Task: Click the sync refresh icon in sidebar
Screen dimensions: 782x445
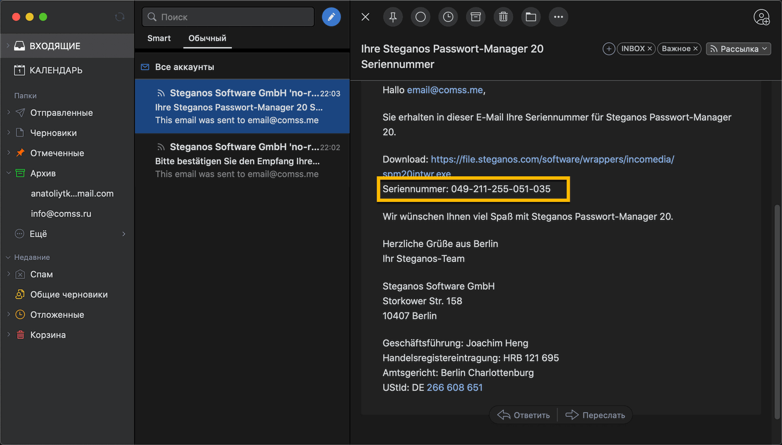Action: 119,17
